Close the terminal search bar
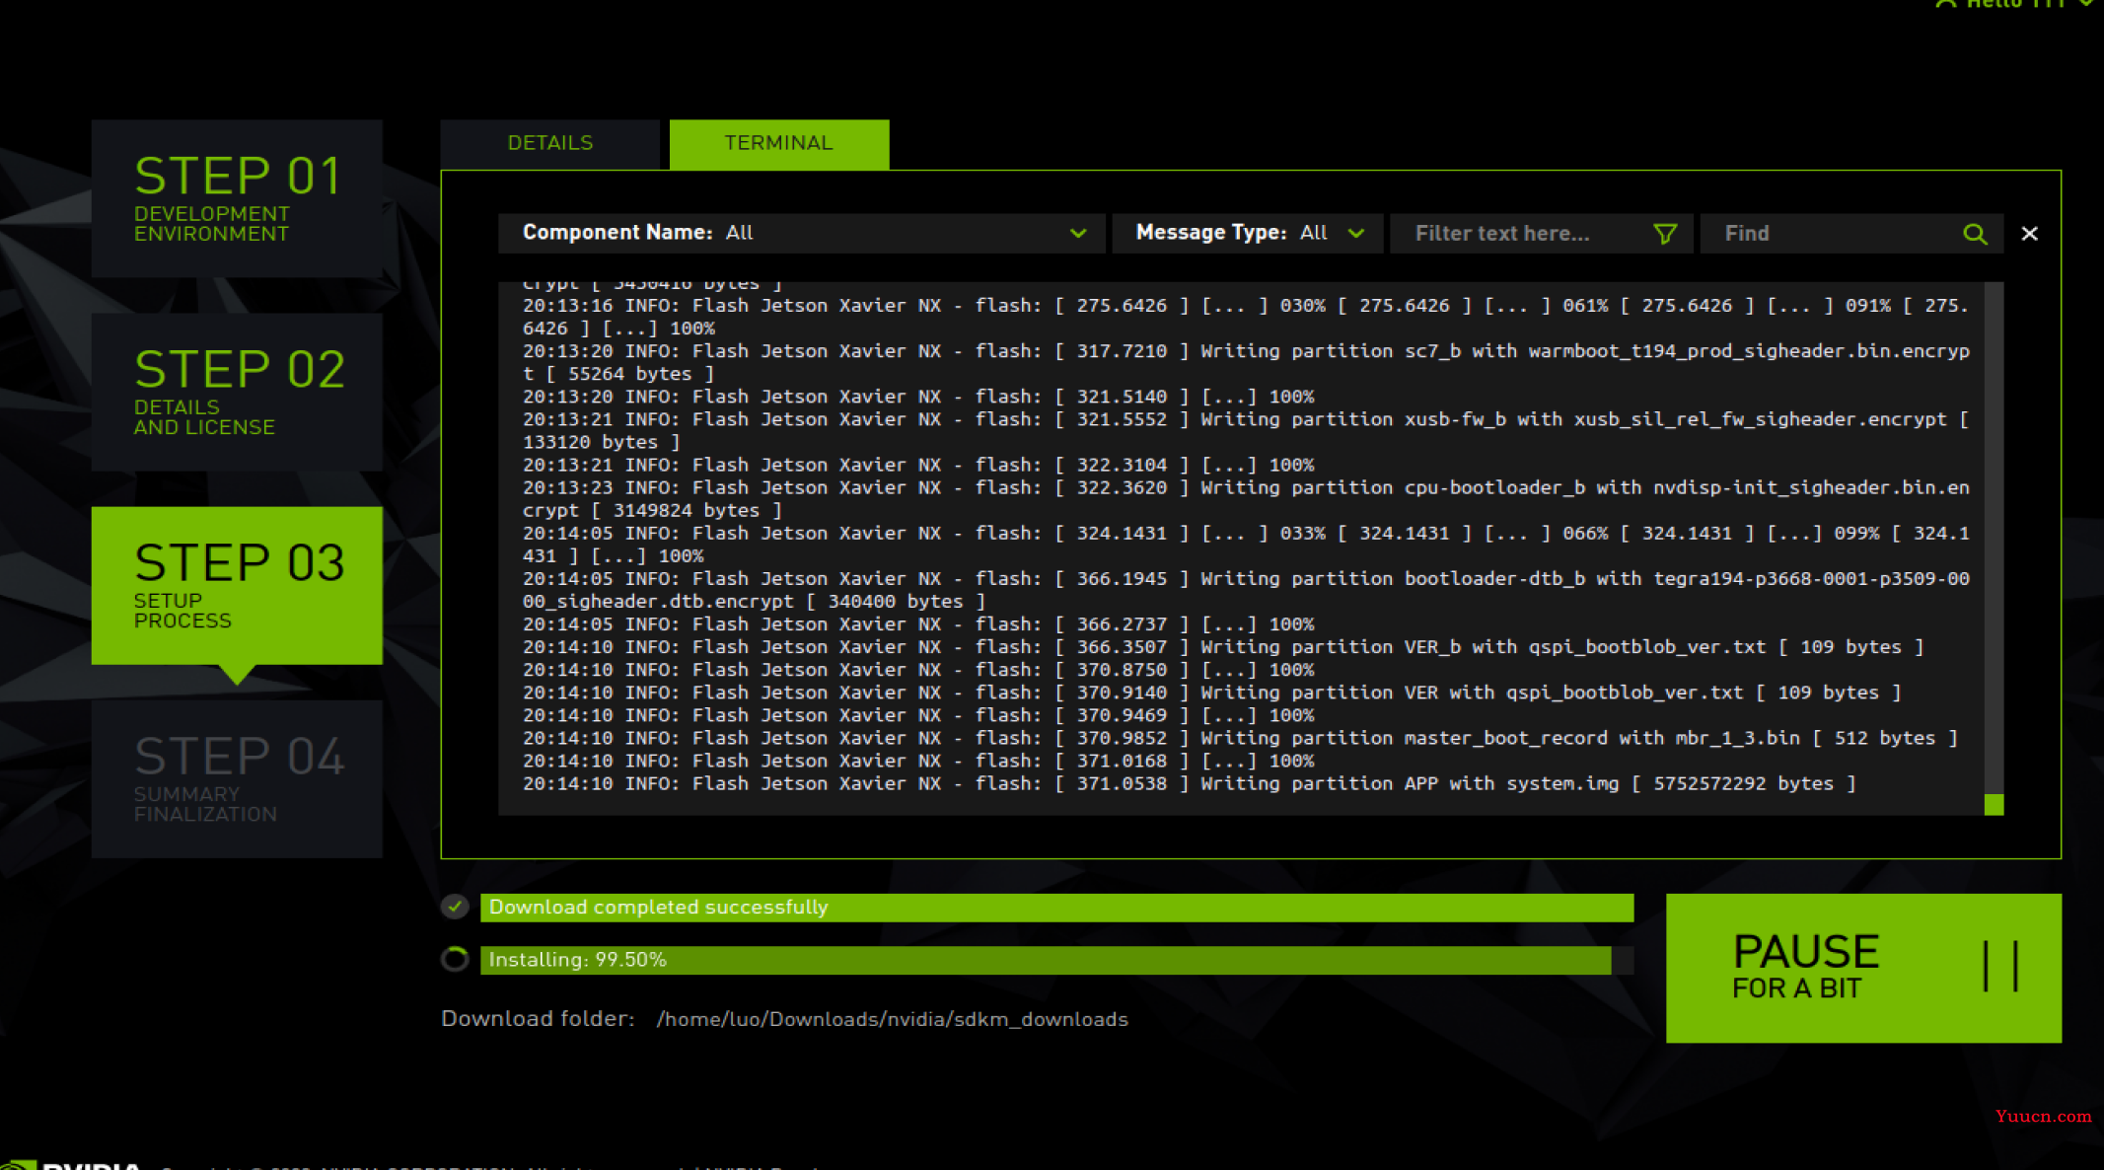 click(2029, 234)
